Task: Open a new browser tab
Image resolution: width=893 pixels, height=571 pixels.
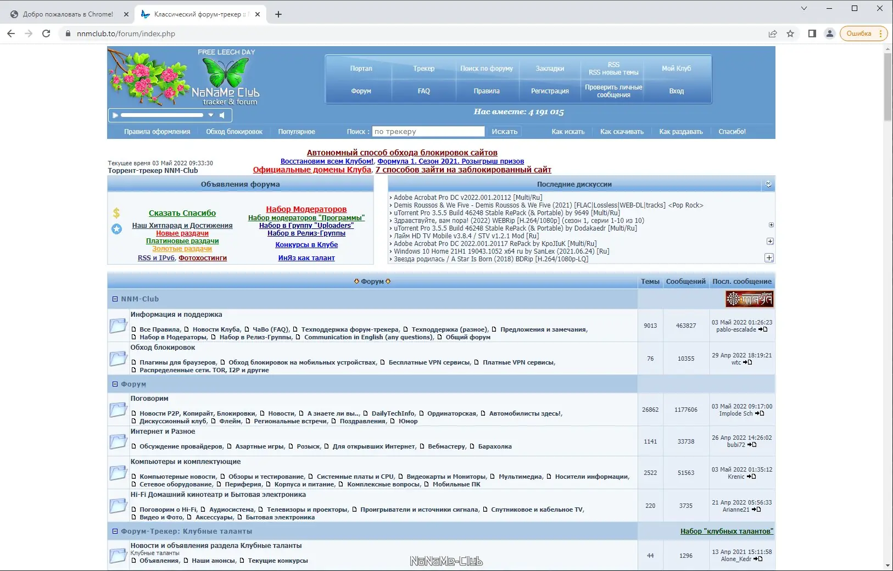Action: tap(278, 14)
